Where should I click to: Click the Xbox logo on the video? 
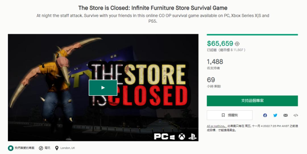pos(182,136)
